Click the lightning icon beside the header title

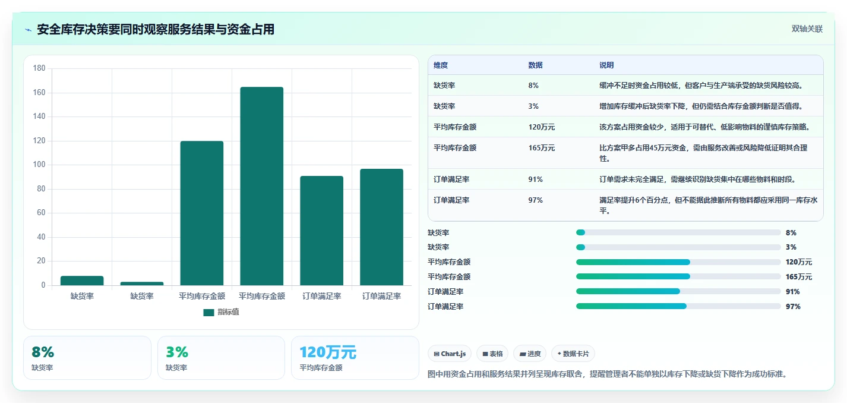coord(28,30)
